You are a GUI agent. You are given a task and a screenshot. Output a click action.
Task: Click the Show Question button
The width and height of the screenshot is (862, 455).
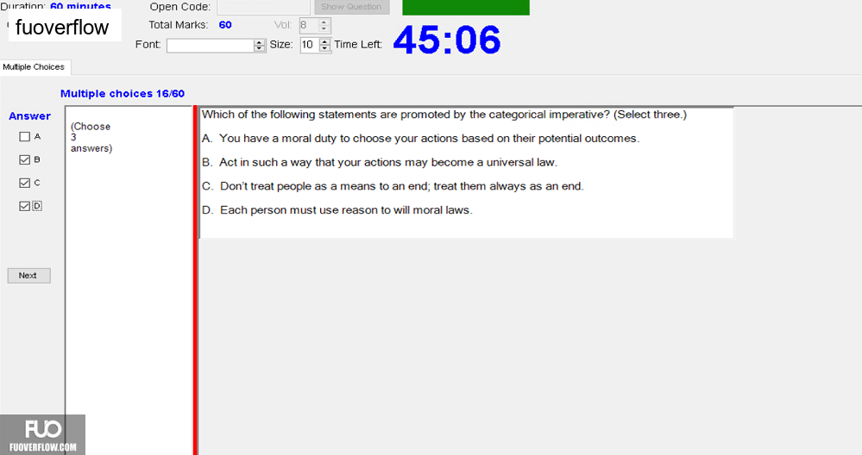coord(352,7)
